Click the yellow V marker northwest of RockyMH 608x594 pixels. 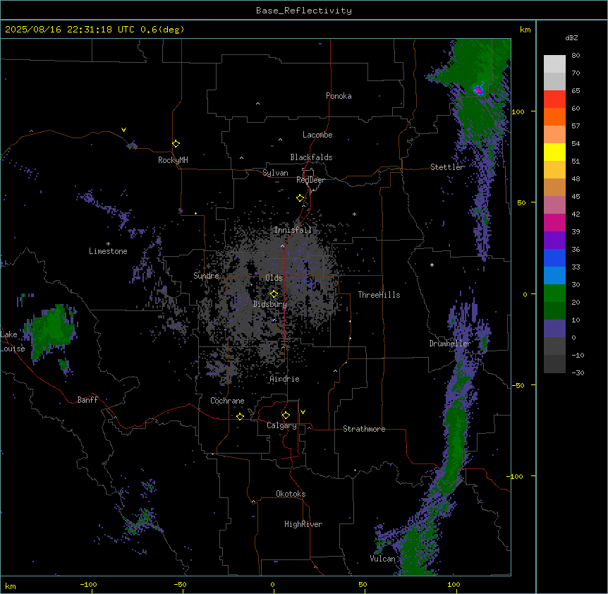coord(123,130)
